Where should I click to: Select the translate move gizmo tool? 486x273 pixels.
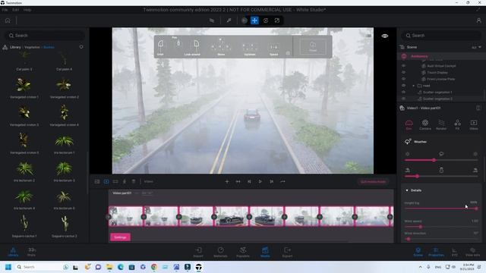tap(254, 20)
